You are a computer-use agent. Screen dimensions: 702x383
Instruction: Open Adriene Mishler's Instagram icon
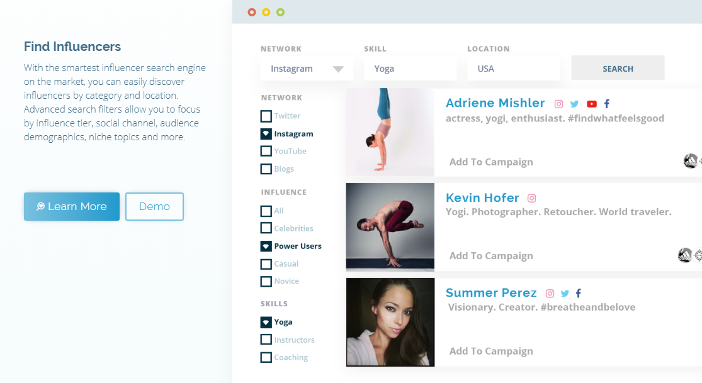click(x=558, y=104)
